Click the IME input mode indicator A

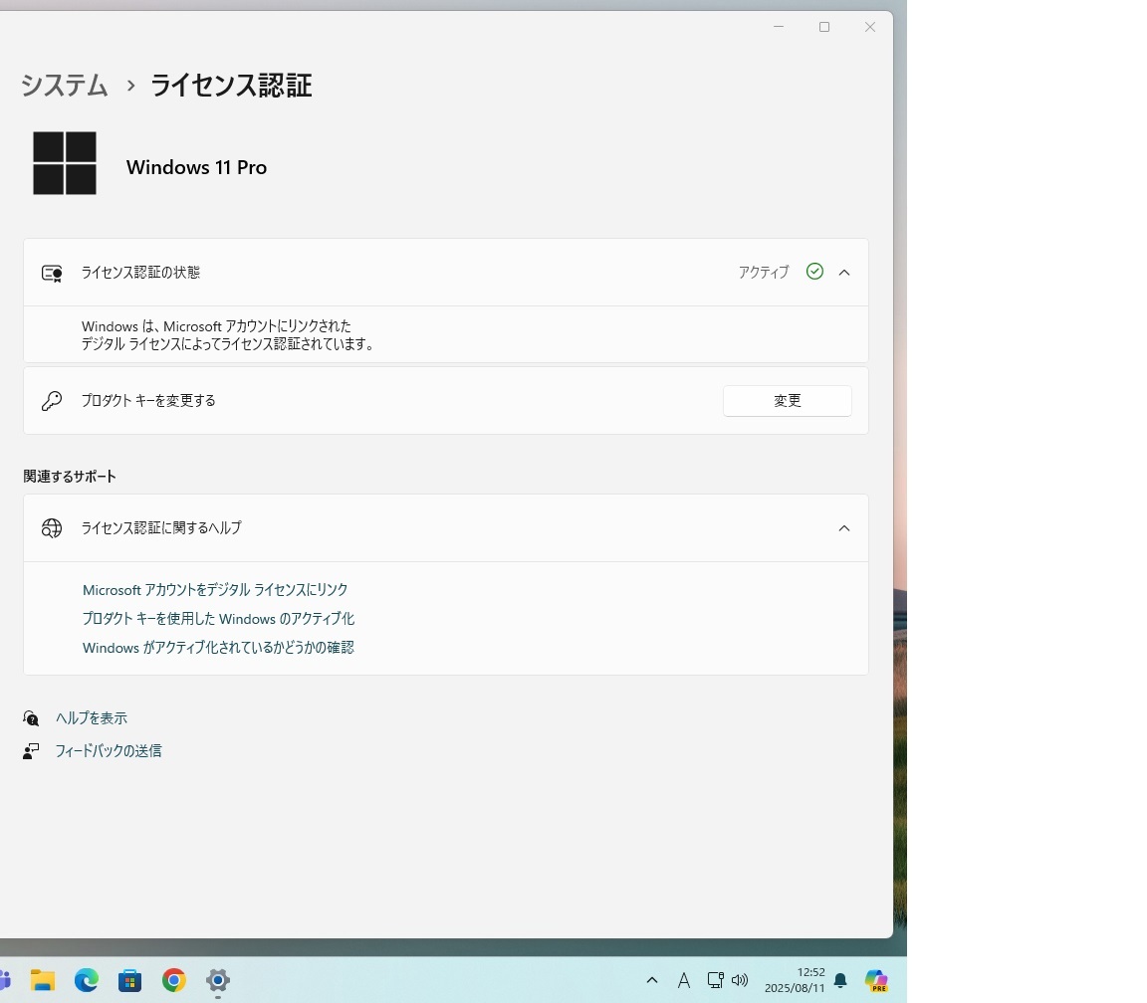683,980
